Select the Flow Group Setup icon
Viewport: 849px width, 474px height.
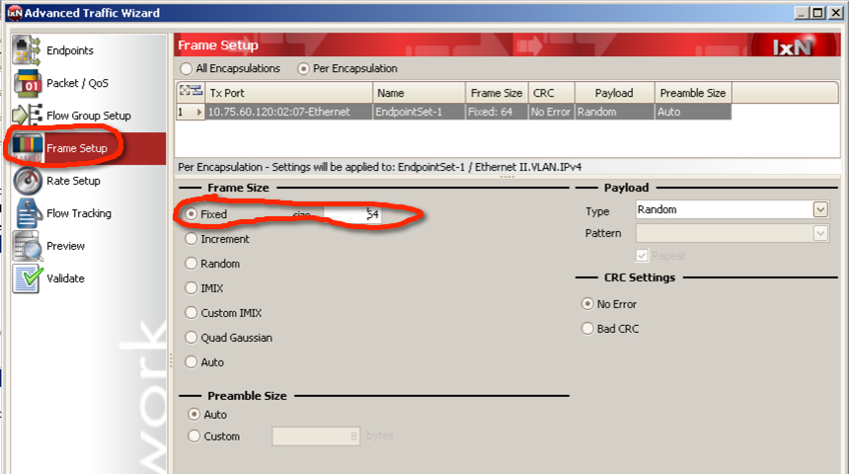(x=28, y=115)
